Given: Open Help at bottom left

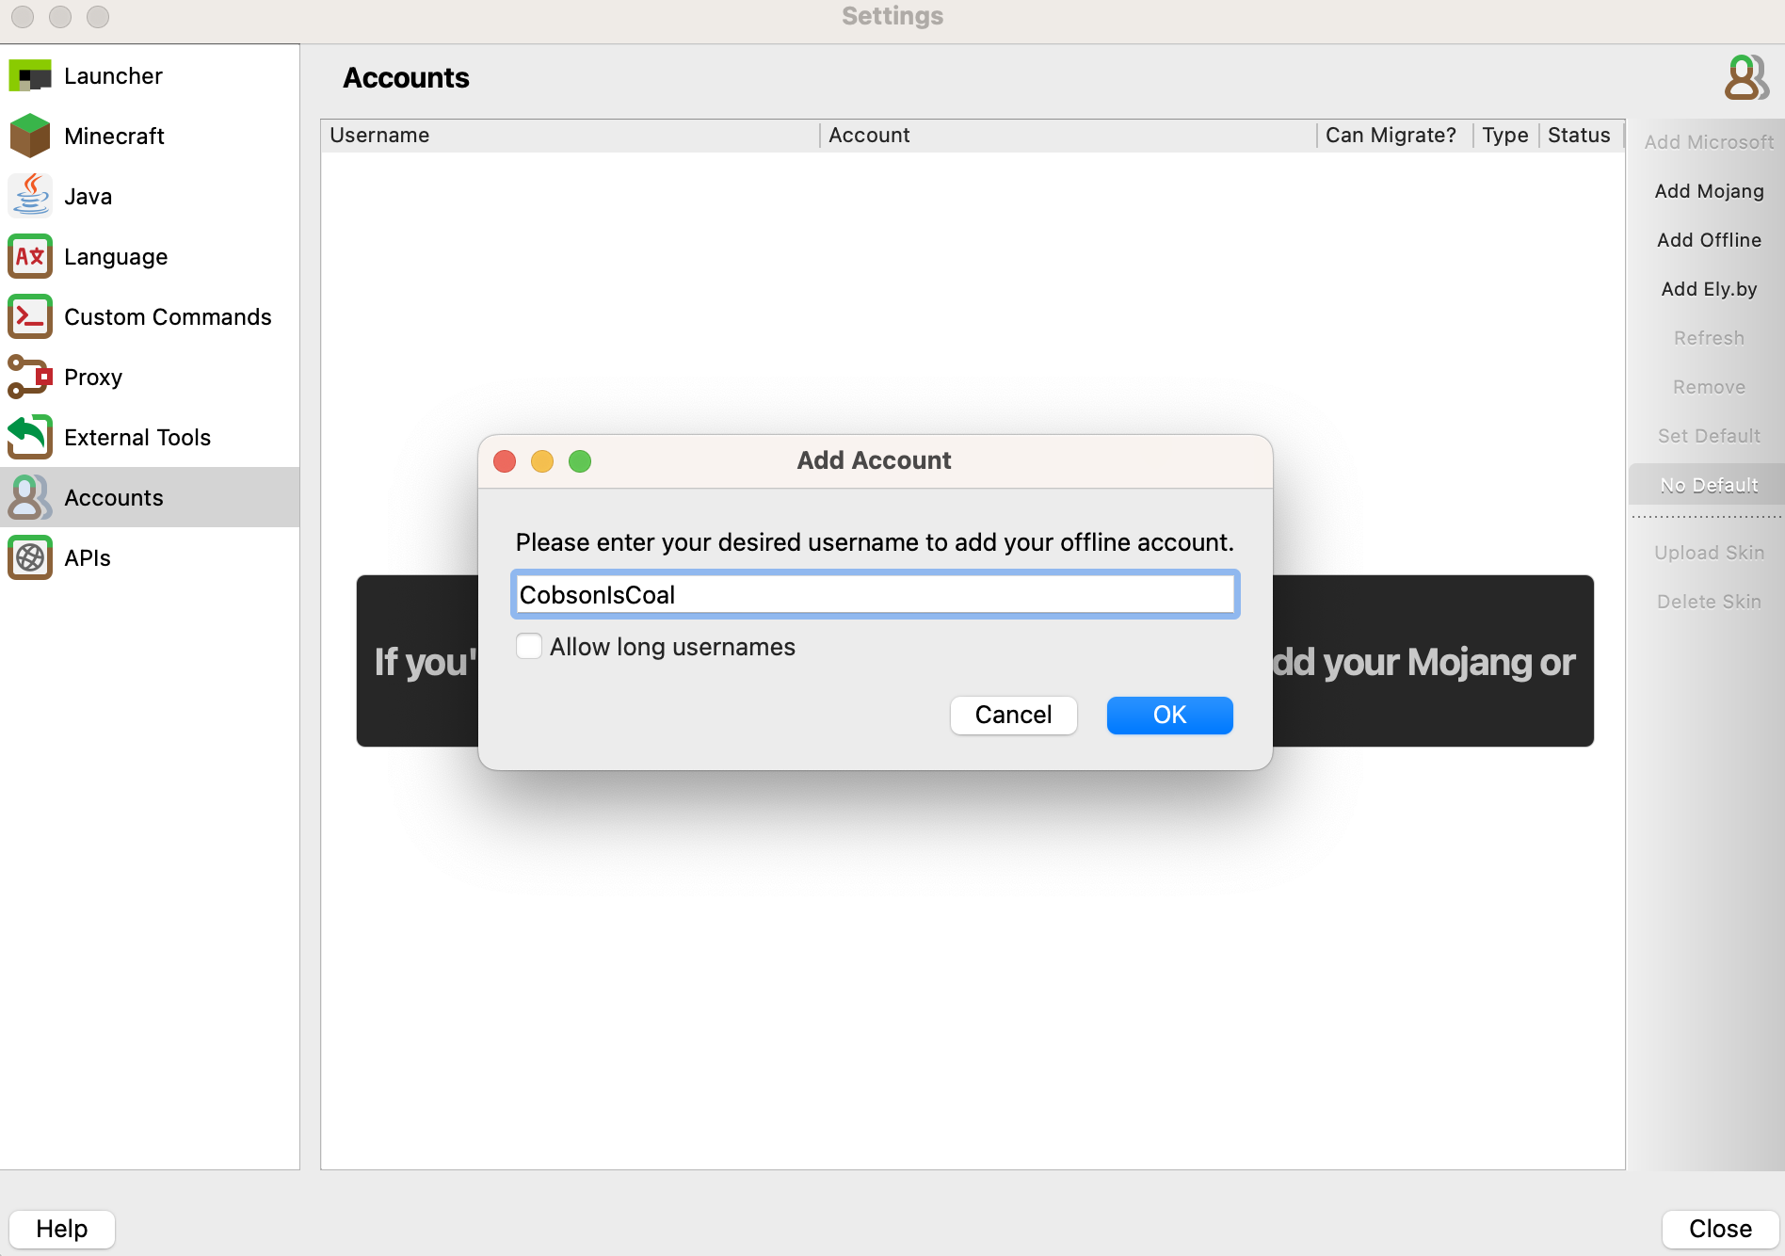Looking at the screenshot, I should click(62, 1229).
